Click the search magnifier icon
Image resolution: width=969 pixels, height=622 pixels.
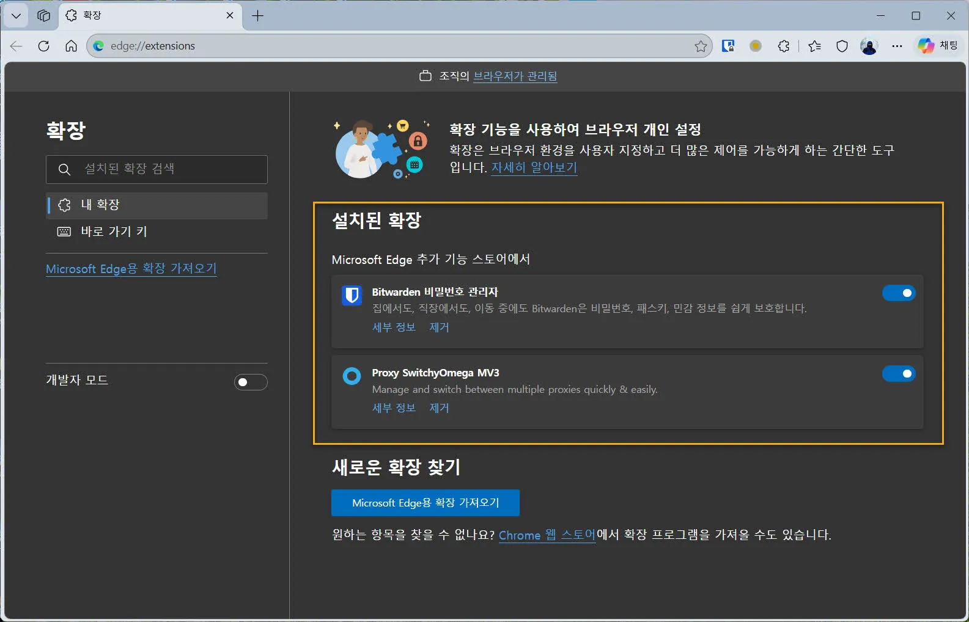coord(64,169)
